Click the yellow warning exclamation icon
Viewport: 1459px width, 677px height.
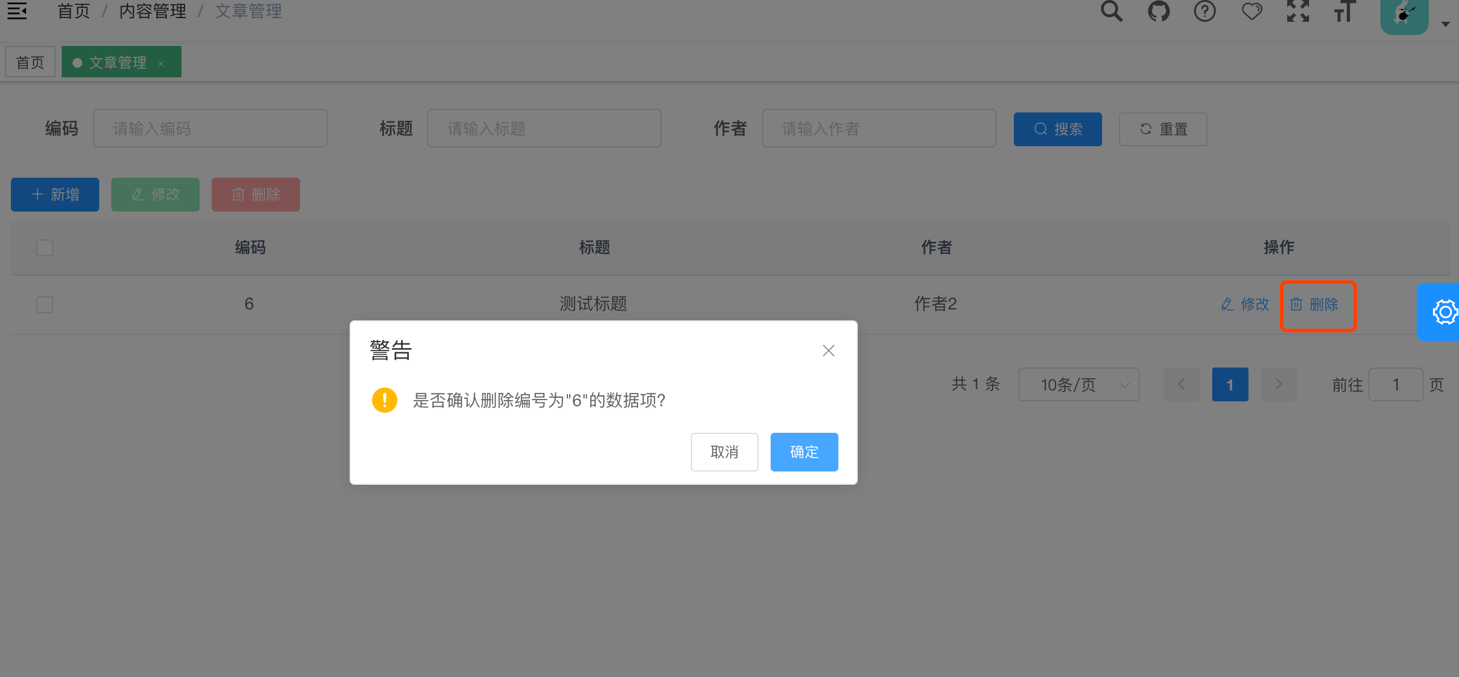(x=385, y=400)
